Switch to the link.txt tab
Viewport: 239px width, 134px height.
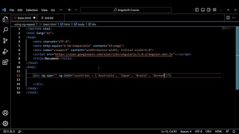pos(49,18)
